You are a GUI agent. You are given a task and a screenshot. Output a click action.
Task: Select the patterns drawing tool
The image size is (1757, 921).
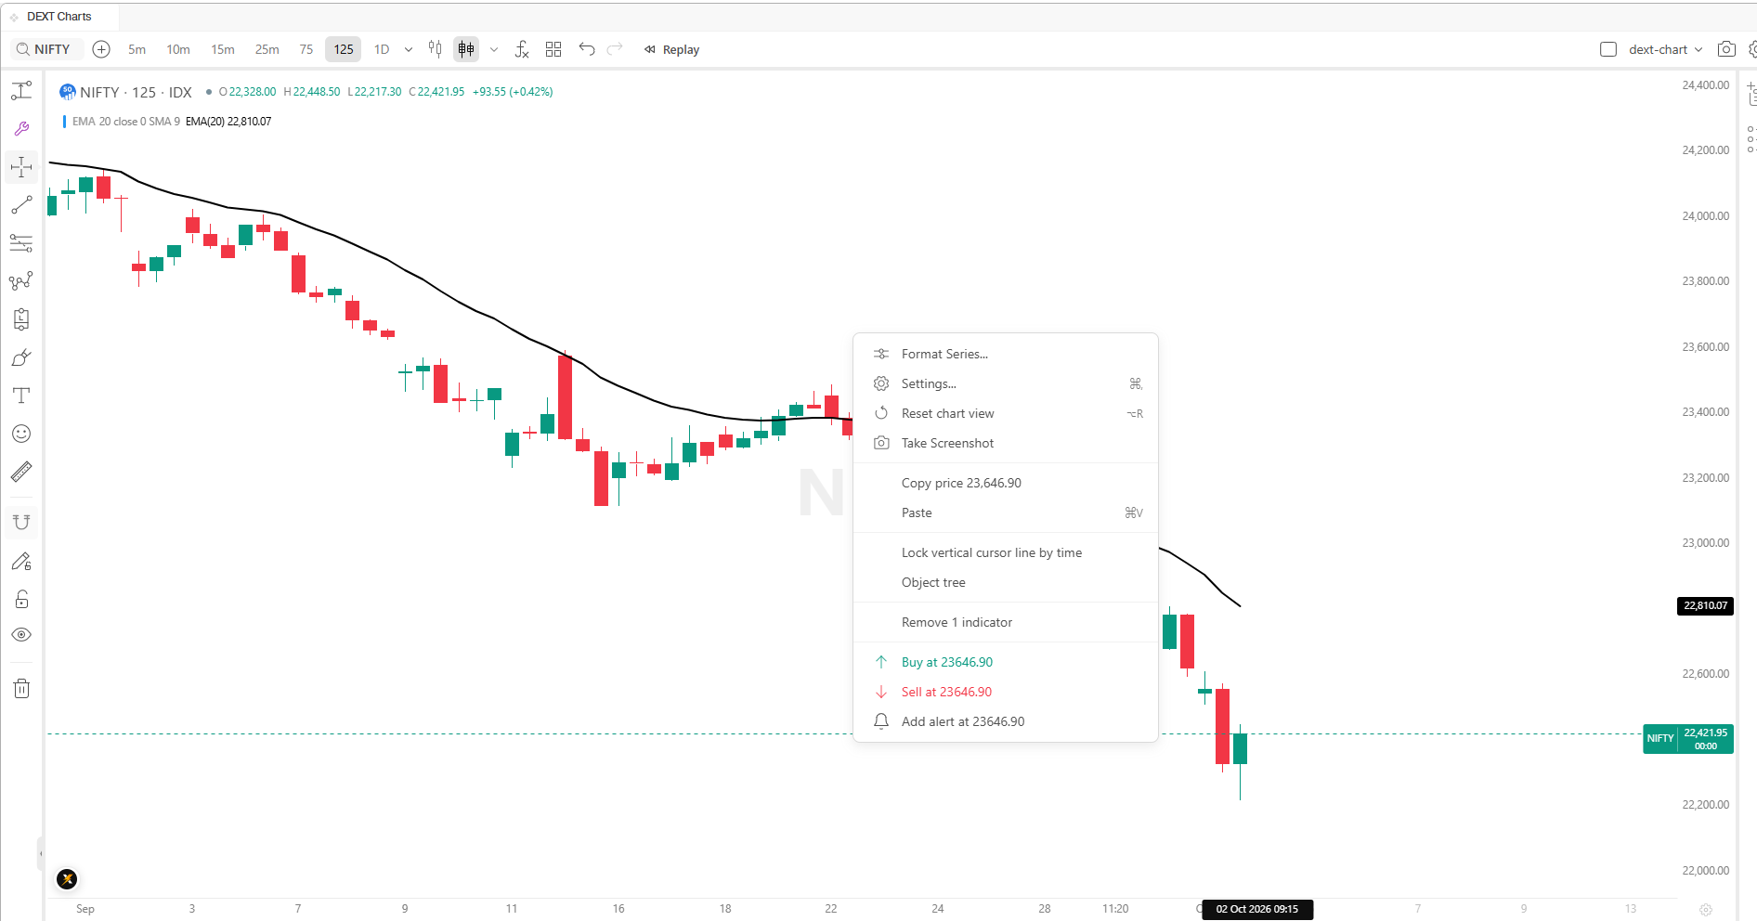point(21,281)
